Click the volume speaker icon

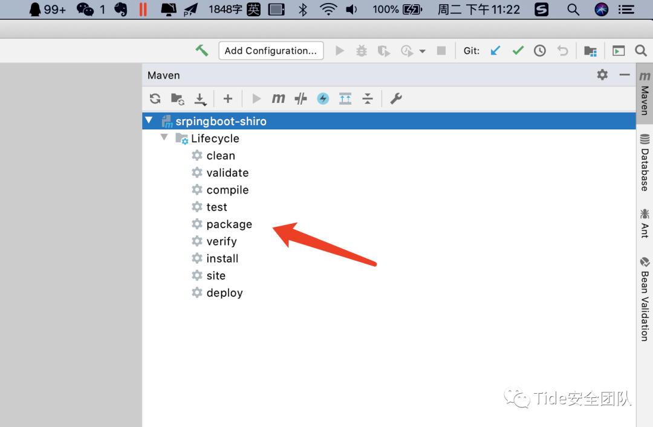(351, 9)
